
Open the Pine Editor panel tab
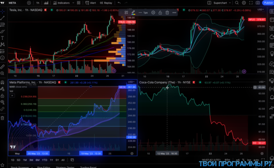tap(43, 167)
